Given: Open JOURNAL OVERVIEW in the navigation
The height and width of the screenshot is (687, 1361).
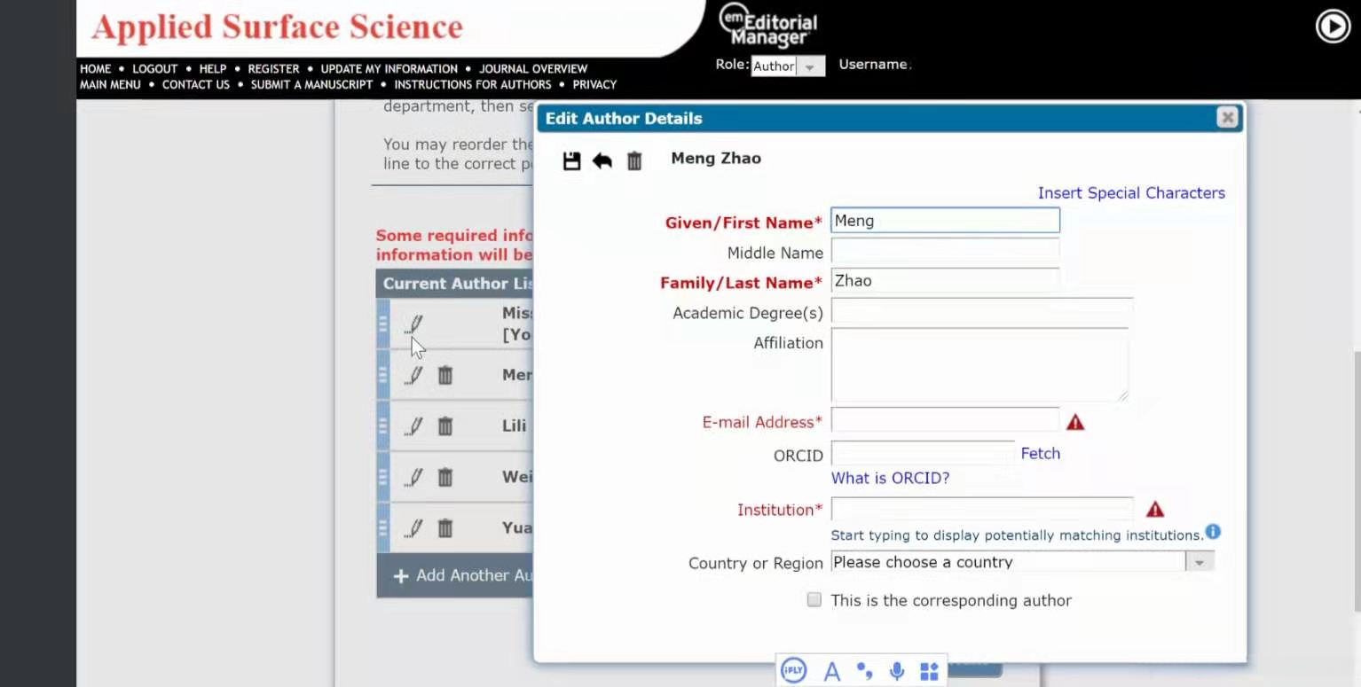Looking at the screenshot, I should click(x=533, y=68).
